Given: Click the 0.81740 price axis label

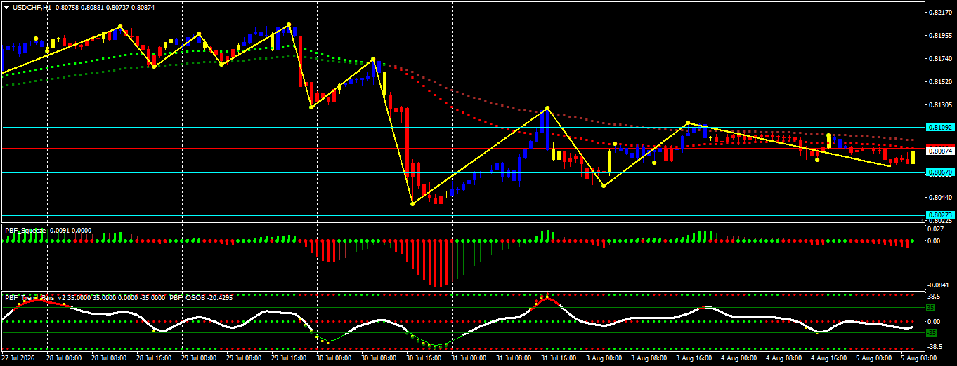Looking at the screenshot, I should tap(939, 59).
